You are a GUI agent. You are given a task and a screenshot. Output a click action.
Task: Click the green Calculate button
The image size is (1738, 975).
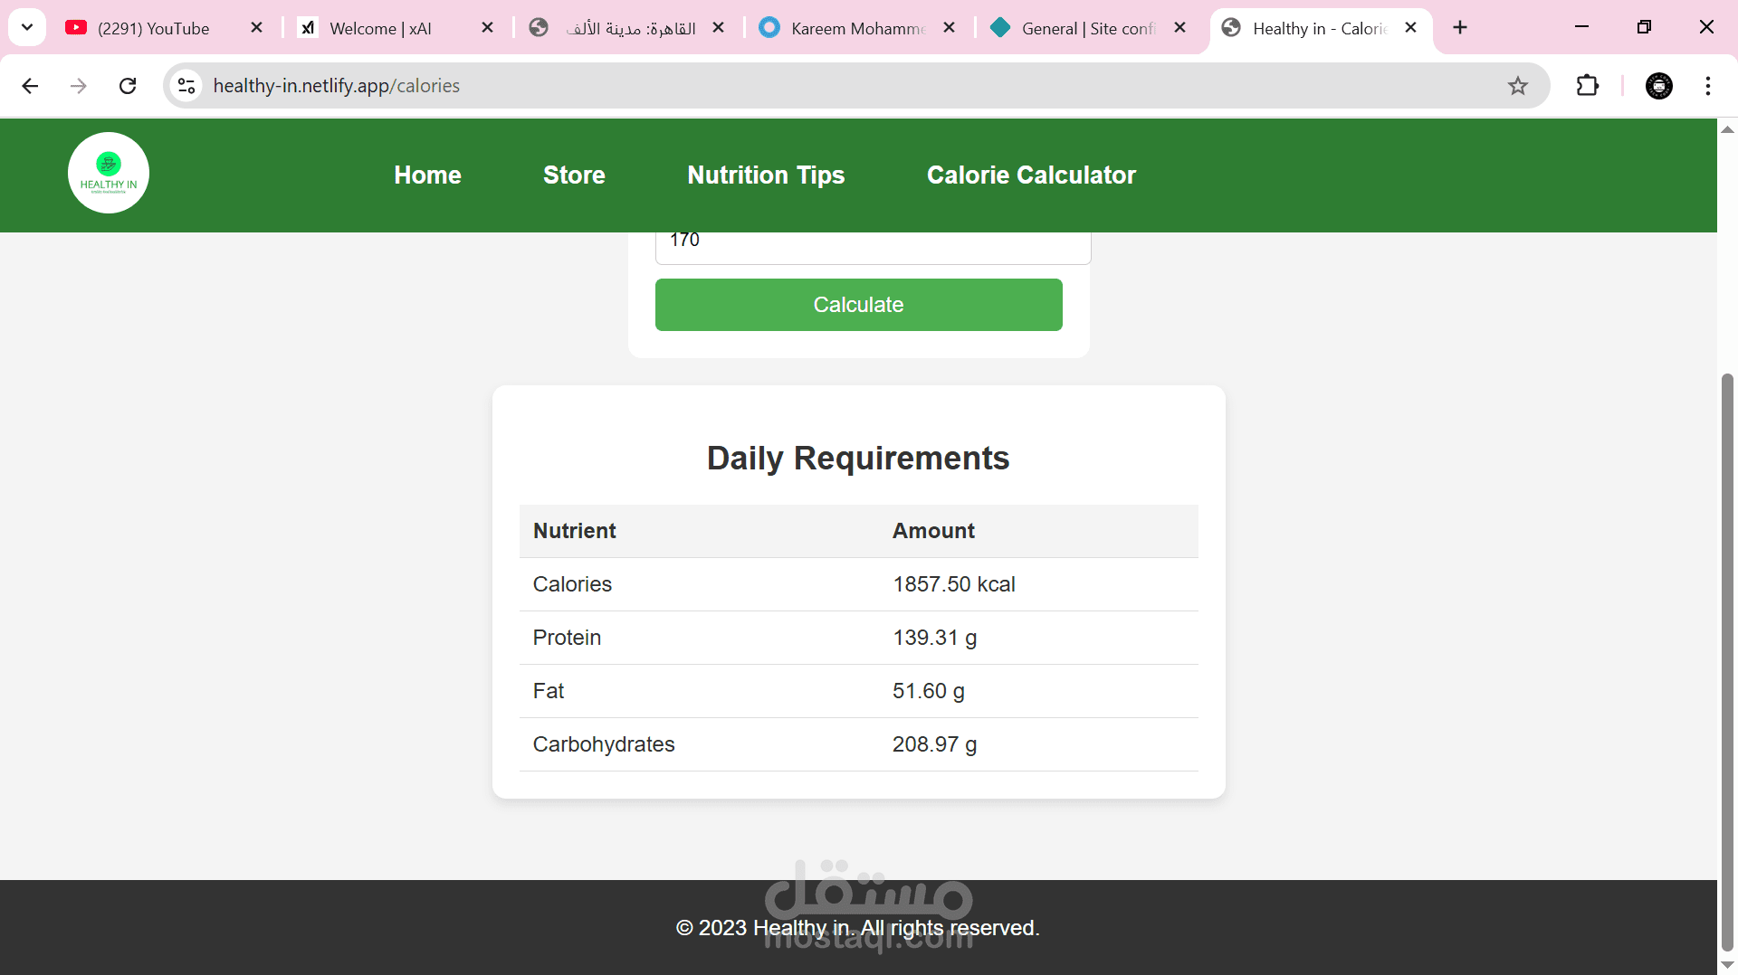coord(858,305)
